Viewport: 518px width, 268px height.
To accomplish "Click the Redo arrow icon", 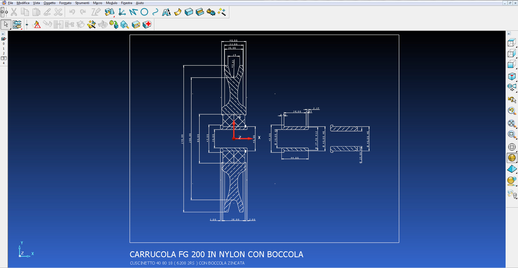I will coord(83,12).
